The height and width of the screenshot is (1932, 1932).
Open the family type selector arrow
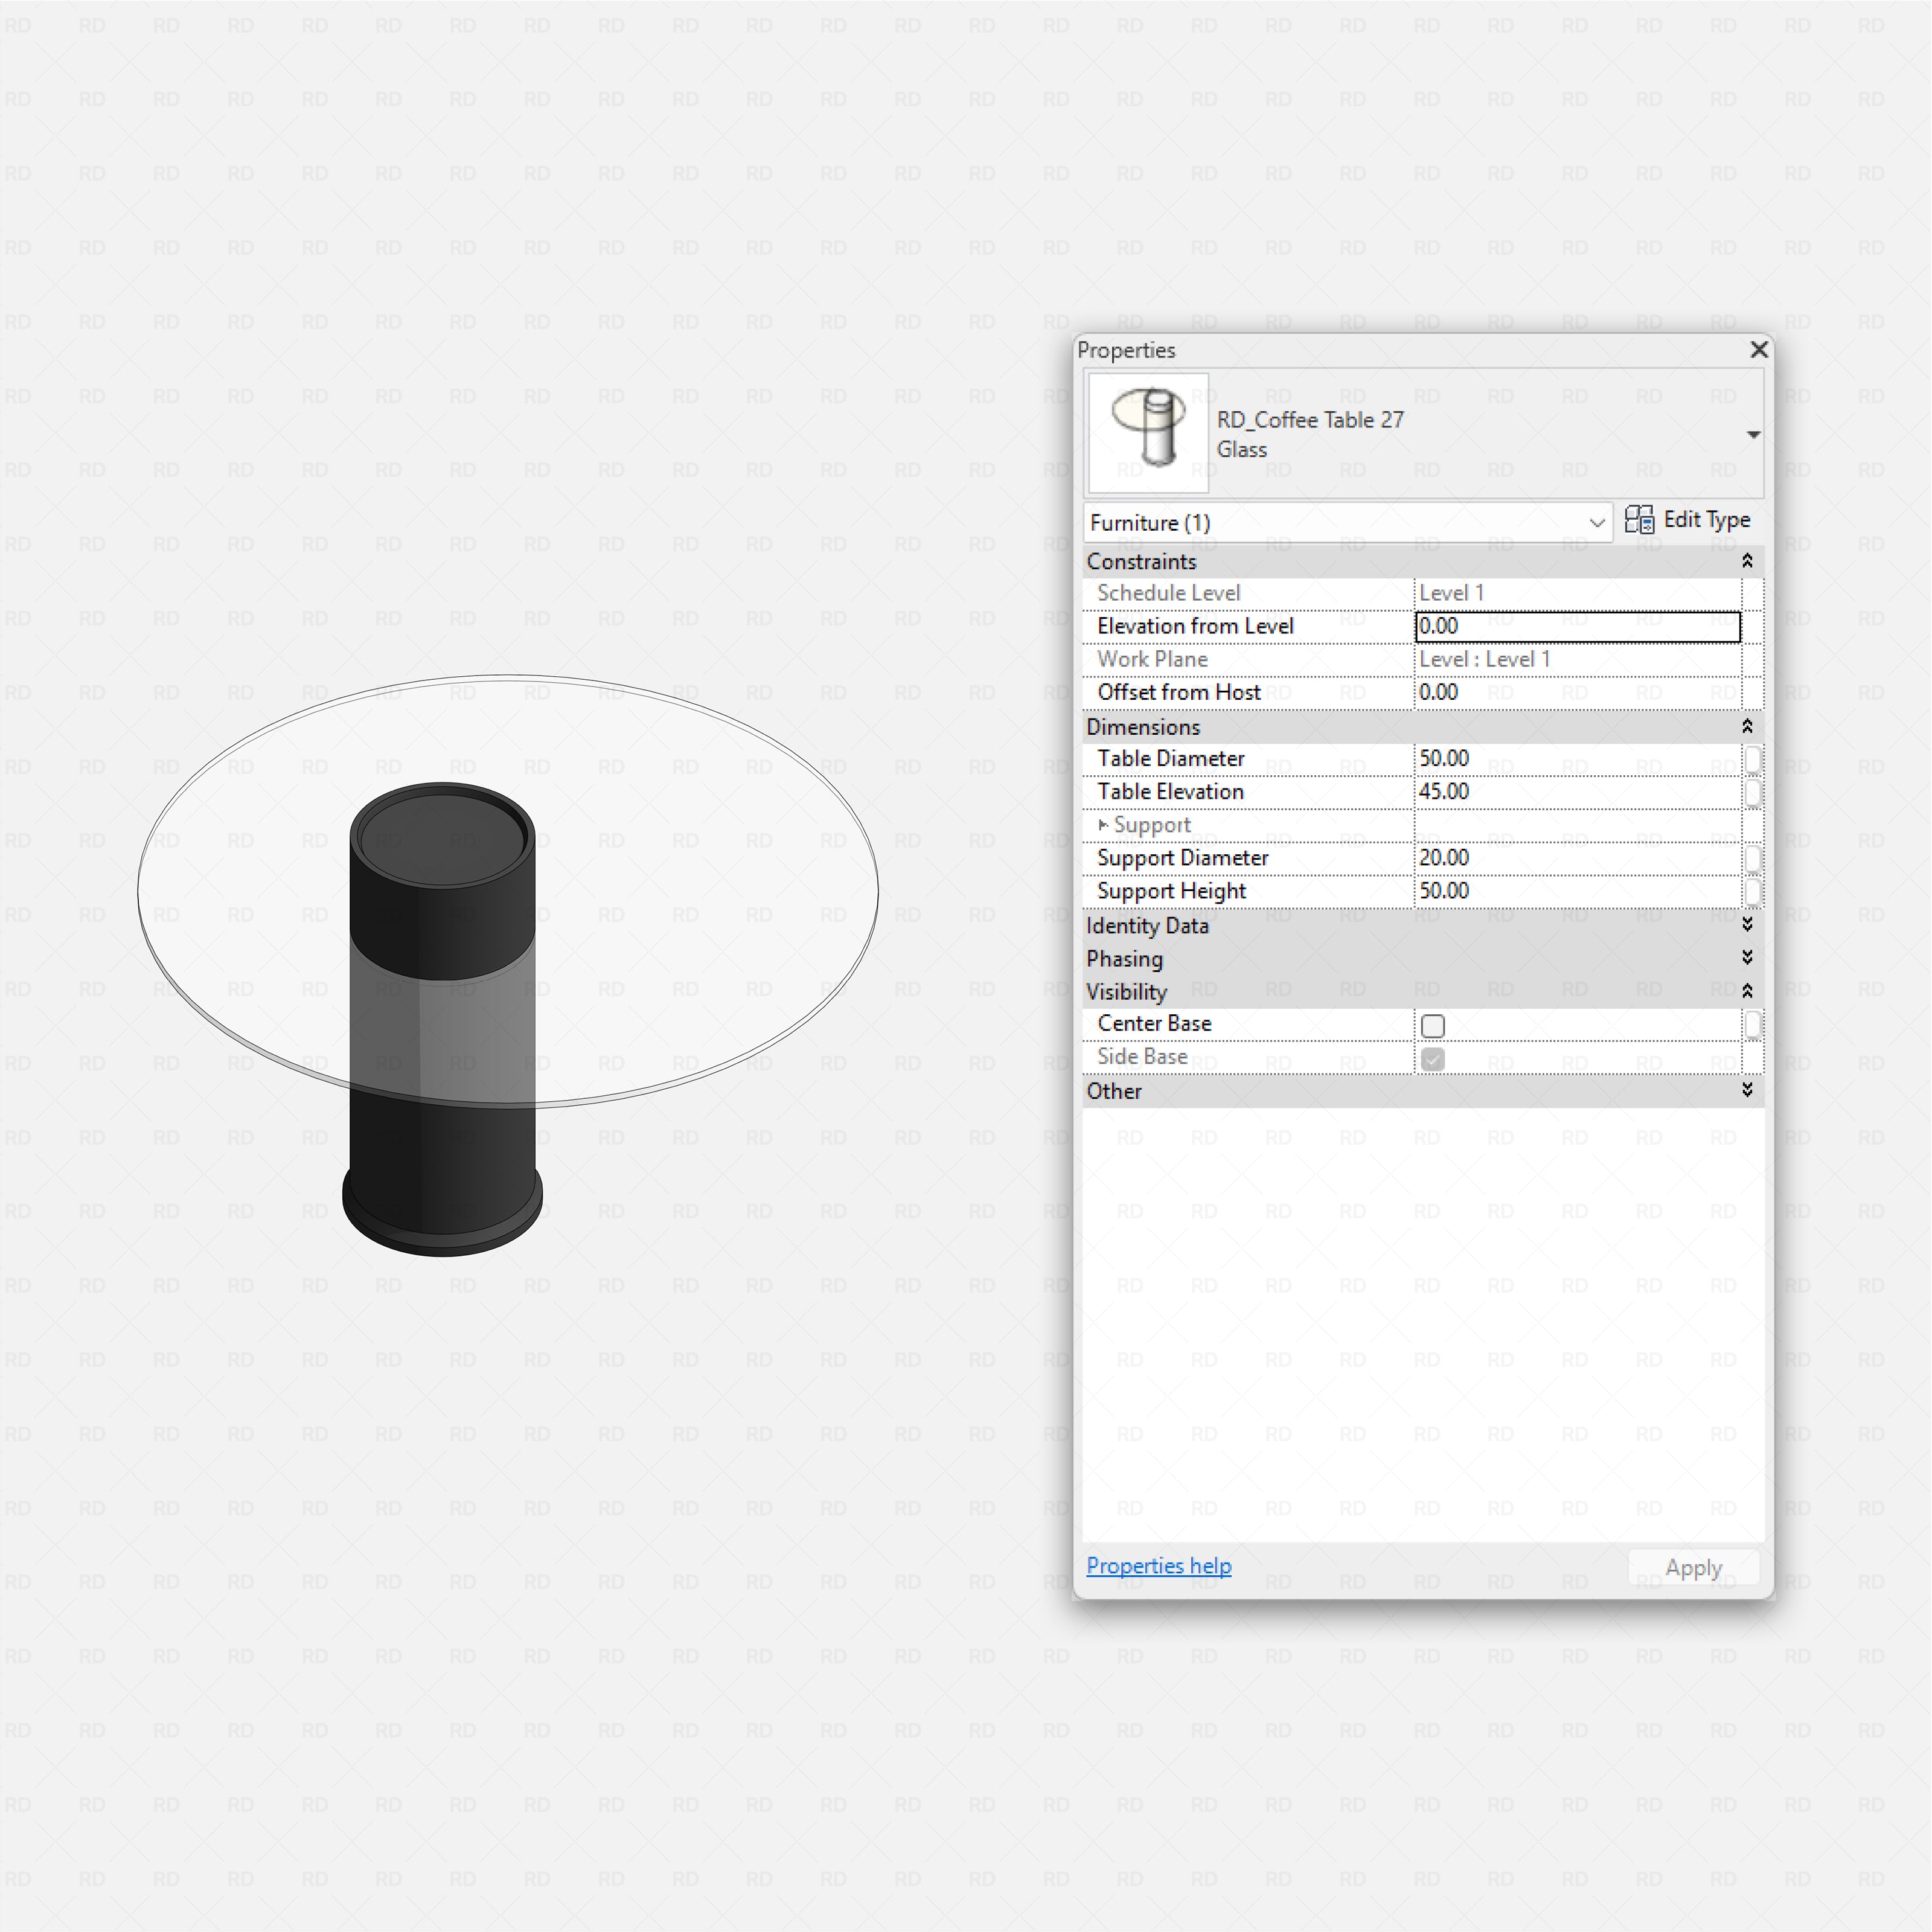point(1753,435)
